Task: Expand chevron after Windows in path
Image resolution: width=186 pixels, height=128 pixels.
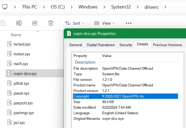Action: point(104,7)
